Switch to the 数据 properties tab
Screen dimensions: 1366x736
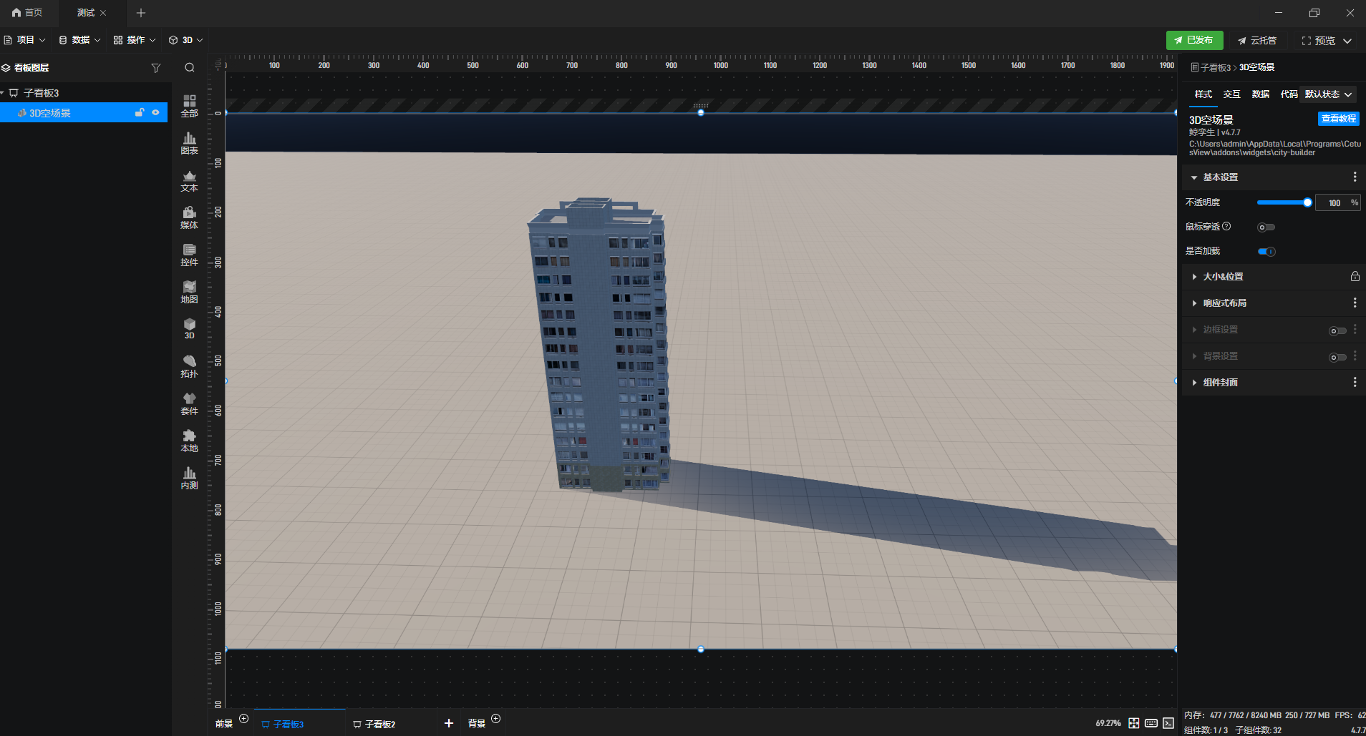(1260, 94)
